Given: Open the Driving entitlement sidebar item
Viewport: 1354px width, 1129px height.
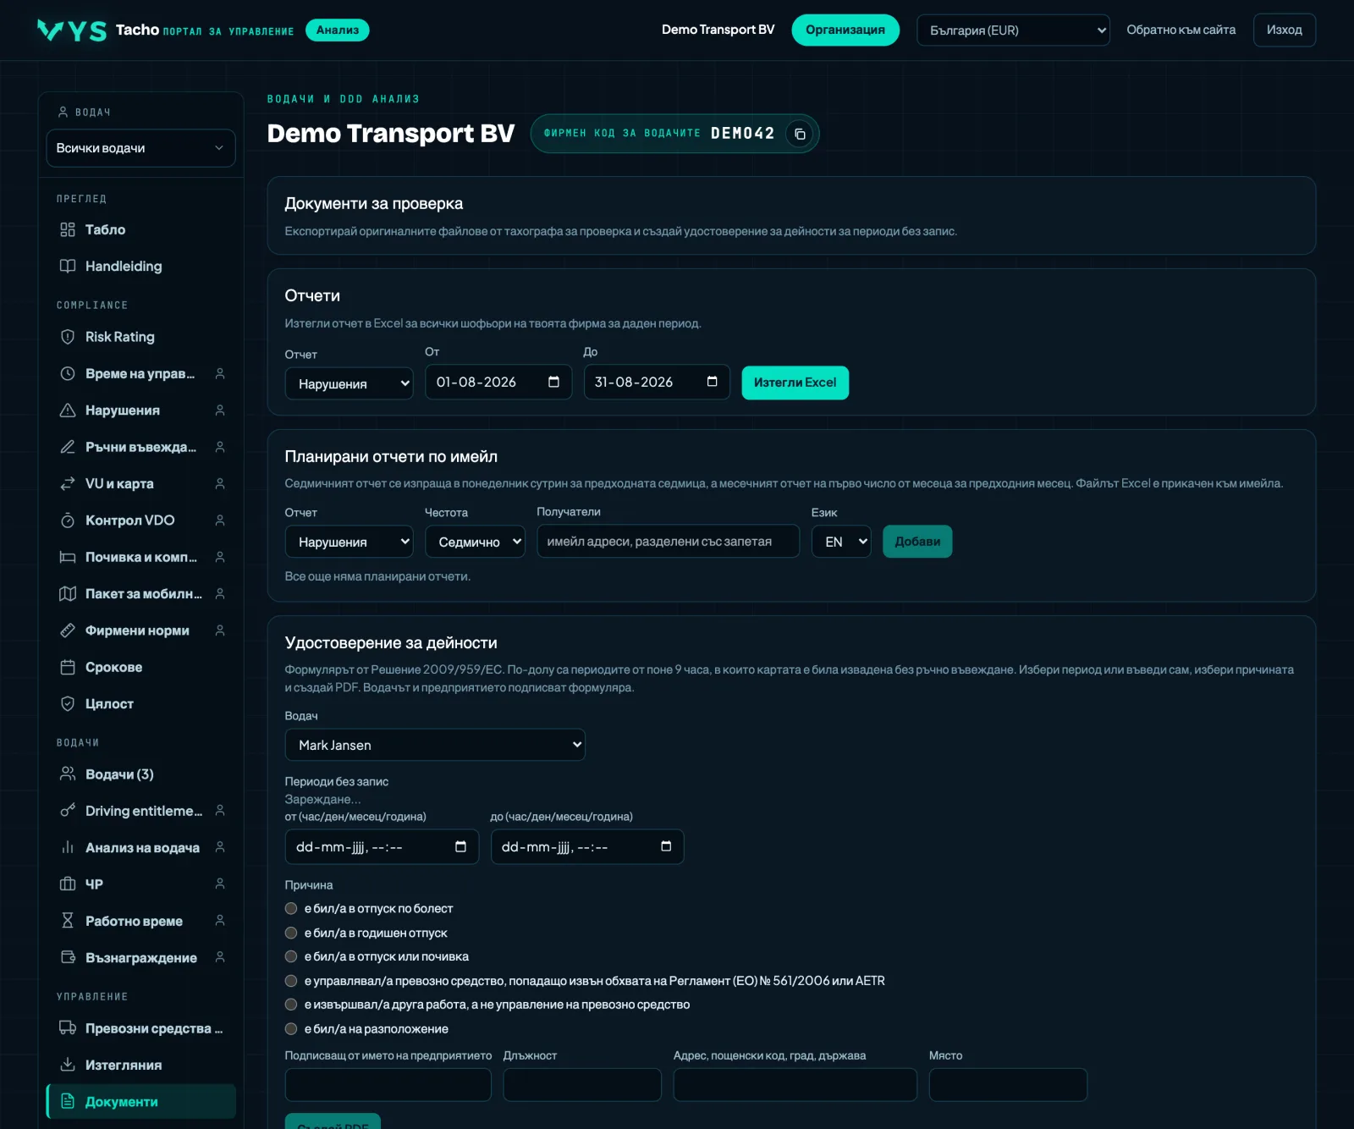Looking at the screenshot, I should pyautogui.click(x=140, y=811).
